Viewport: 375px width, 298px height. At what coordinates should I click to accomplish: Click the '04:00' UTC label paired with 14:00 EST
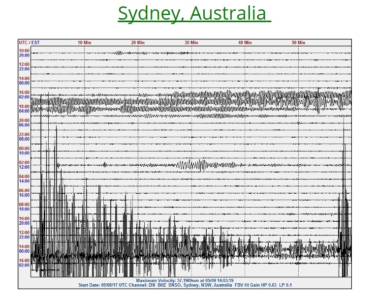pos(24,177)
